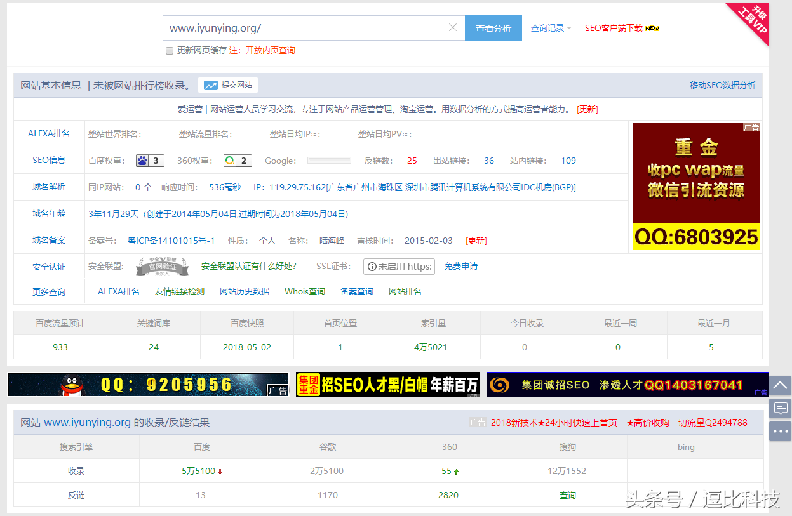Select the ALEXA排名 row label

click(x=49, y=134)
